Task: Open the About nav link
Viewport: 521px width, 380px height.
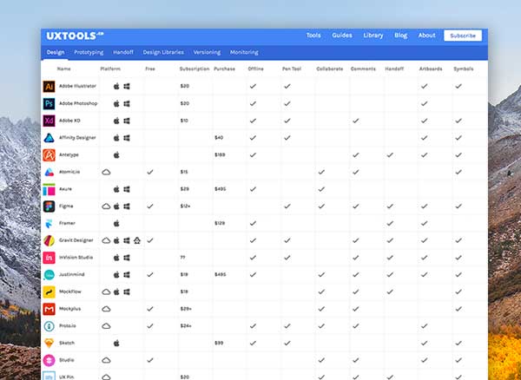Action: 426,36
